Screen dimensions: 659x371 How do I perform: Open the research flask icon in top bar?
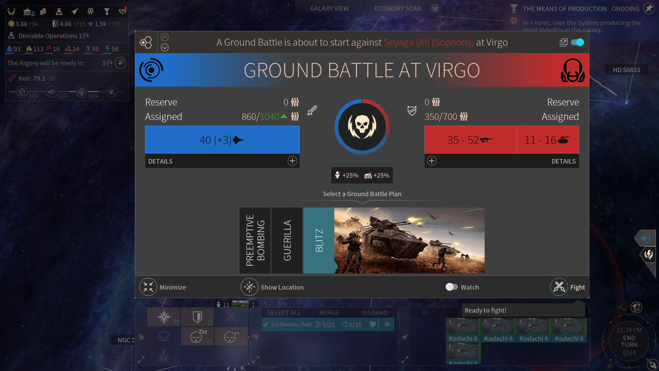(59, 12)
